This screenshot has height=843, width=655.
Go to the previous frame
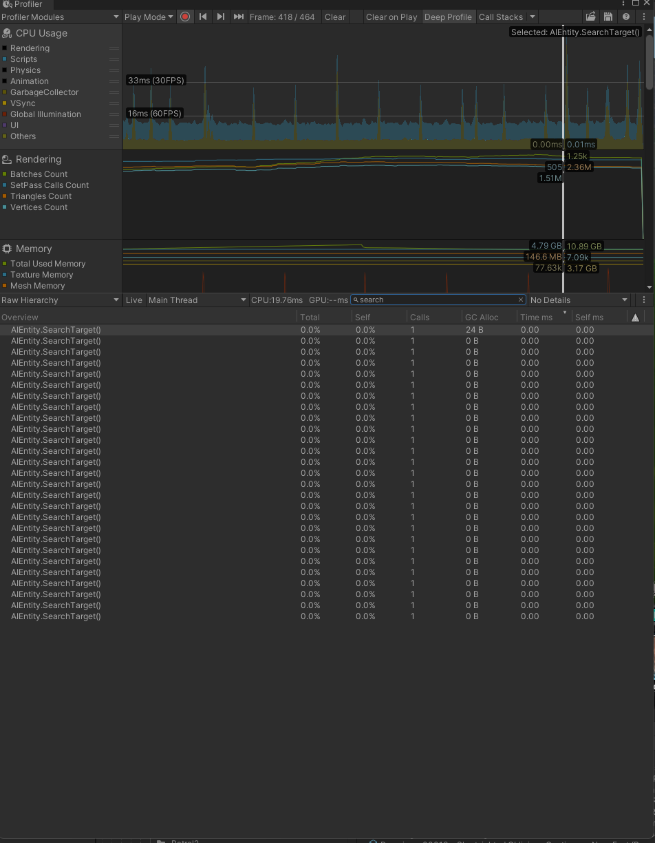click(x=203, y=17)
